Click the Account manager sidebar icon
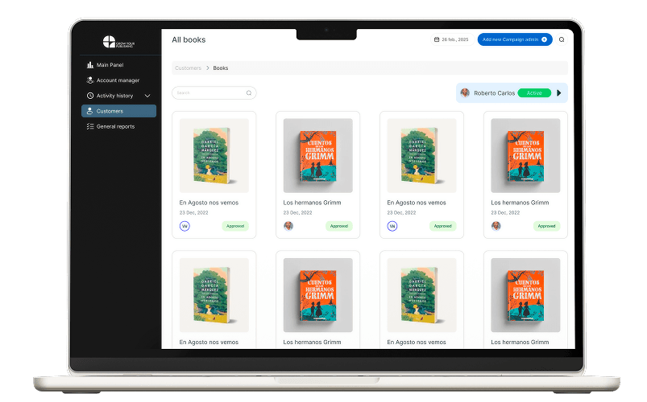Viewport: 647px width, 402px height. 90,80
